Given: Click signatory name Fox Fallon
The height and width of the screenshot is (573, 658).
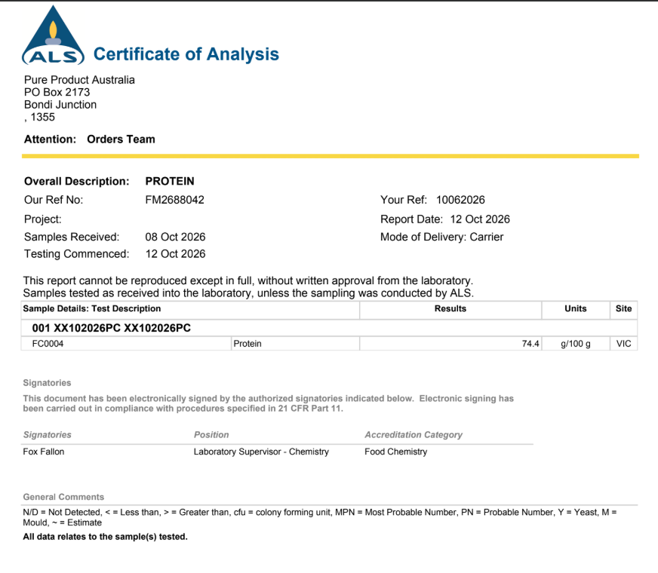Looking at the screenshot, I should click(44, 452).
